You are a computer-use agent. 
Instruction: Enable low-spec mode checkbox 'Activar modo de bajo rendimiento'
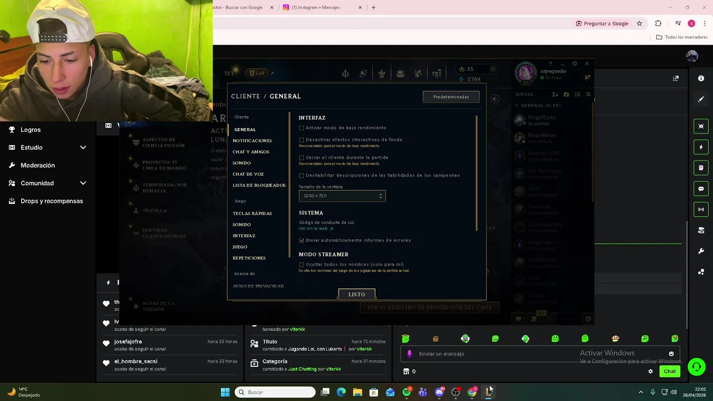pos(301,128)
